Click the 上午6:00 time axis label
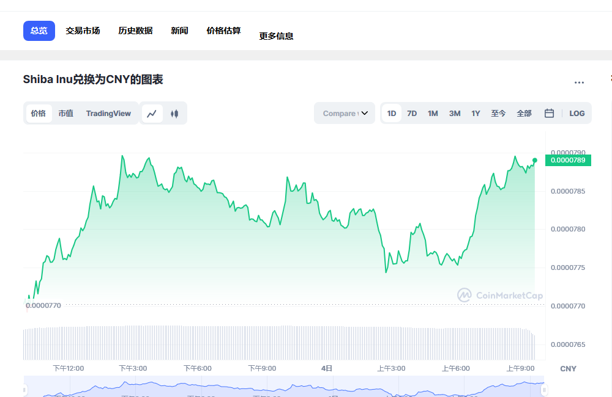This screenshot has height=397, width=612. click(x=456, y=368)
